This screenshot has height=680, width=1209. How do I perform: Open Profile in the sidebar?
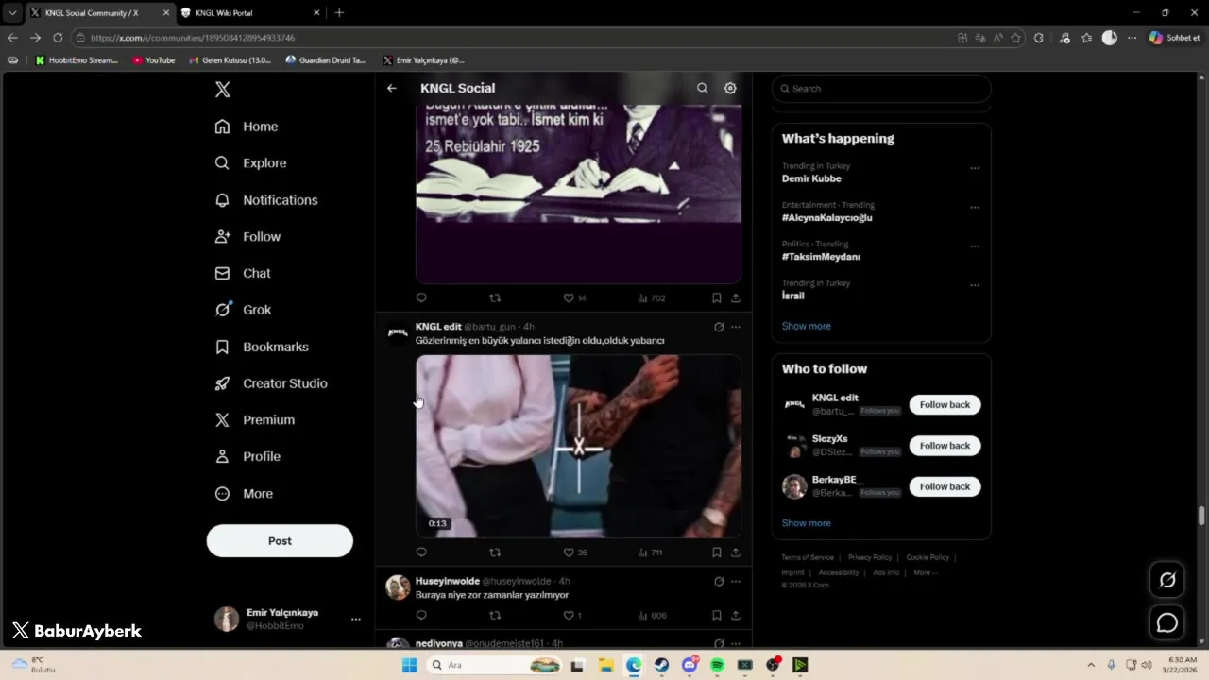pyautogui.click(x=247, y=457)
